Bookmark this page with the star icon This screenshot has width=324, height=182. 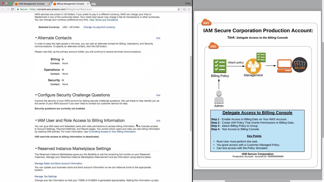pyautogui.click(x=179, y=9)
